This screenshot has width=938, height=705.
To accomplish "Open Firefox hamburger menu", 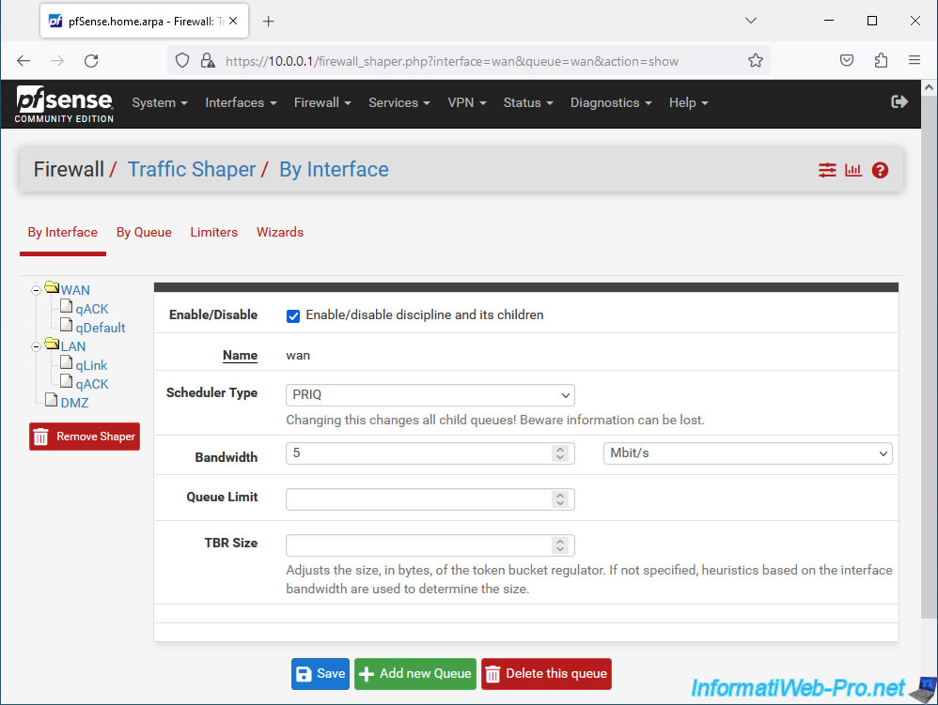I will [915, 60].
